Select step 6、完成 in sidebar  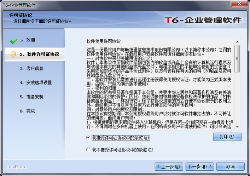[x=28, y=111]
